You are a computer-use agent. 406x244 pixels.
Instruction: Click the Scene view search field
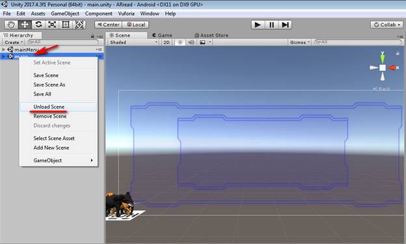pyautogui.click(x=359, y=42)
